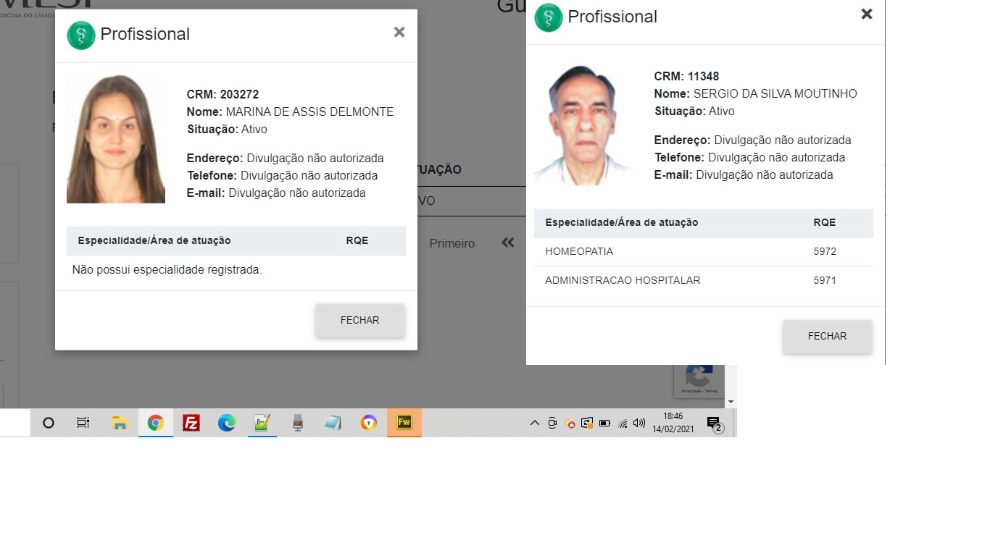Select the HOMEOPATIA specialty row
The height and width of the screenshot is (556, 990).
point(703,252)
